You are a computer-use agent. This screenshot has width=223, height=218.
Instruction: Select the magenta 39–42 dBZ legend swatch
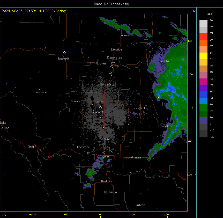coord(203,82)
